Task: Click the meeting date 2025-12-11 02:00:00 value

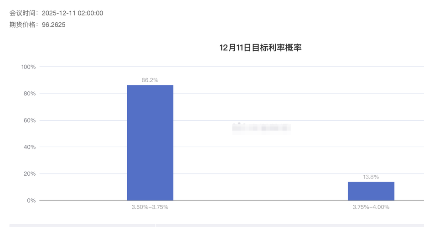Action: tap(72, 13)
